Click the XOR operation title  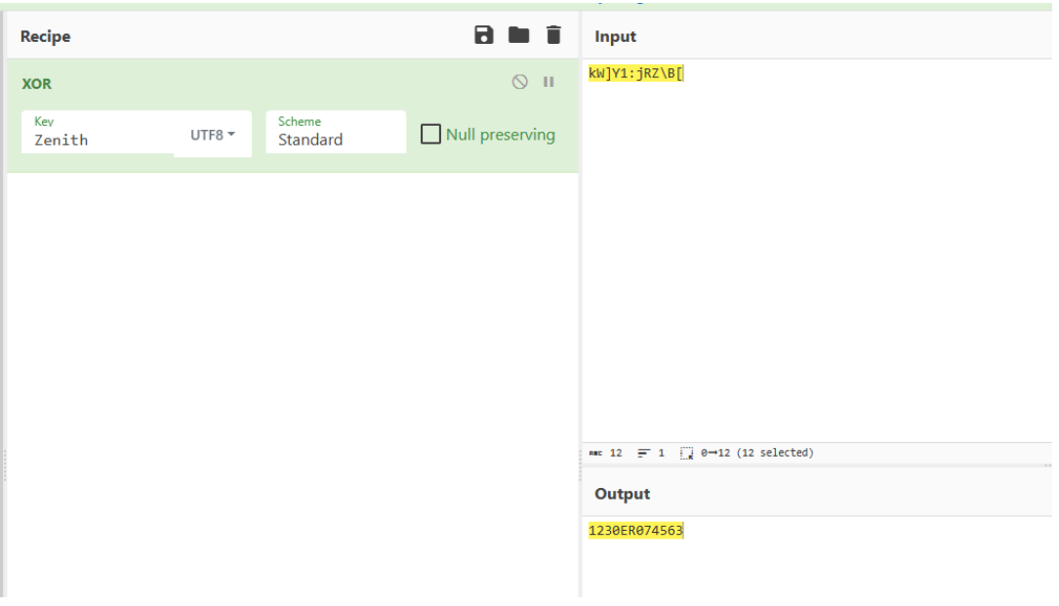36,84
